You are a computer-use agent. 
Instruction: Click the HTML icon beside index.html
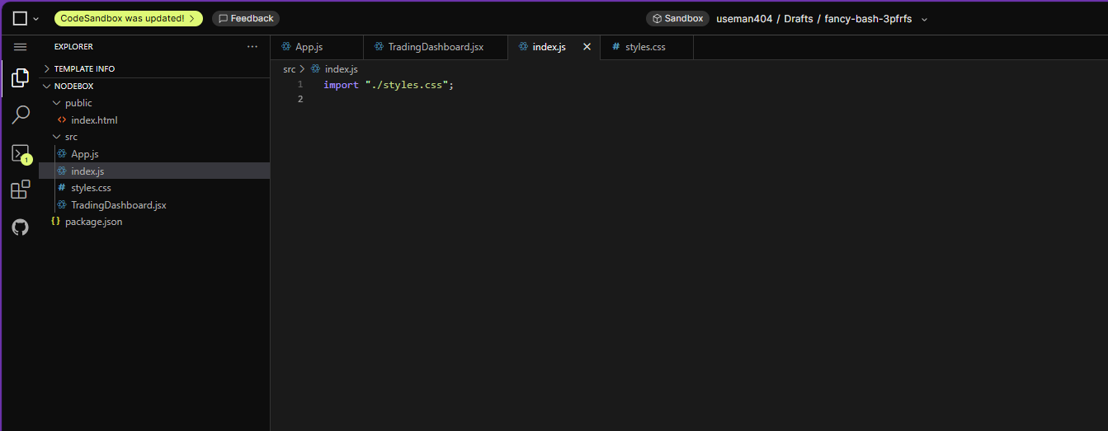(62, 120)
